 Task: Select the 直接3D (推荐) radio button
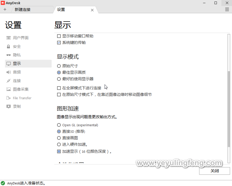(x=59, y=131)
